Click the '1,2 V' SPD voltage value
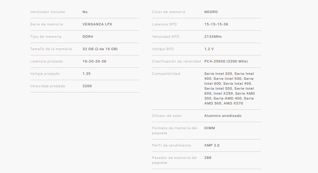This screenshot has height=173, width=318. tap(209, 49)
